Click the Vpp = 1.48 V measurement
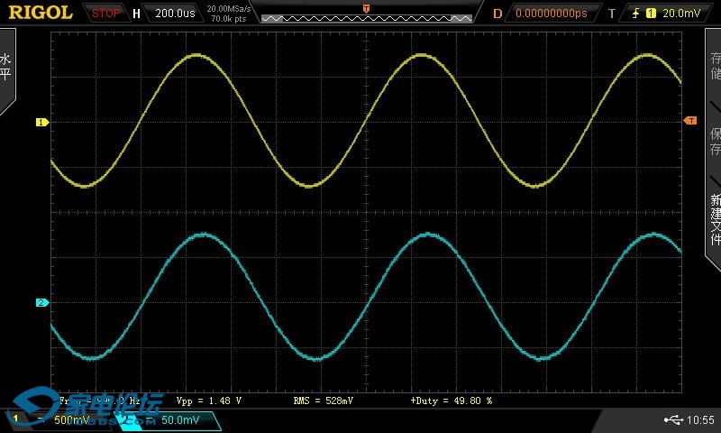The width and height of the screenshot is (721, 433). pyautogui.click(x=209, y=401)
